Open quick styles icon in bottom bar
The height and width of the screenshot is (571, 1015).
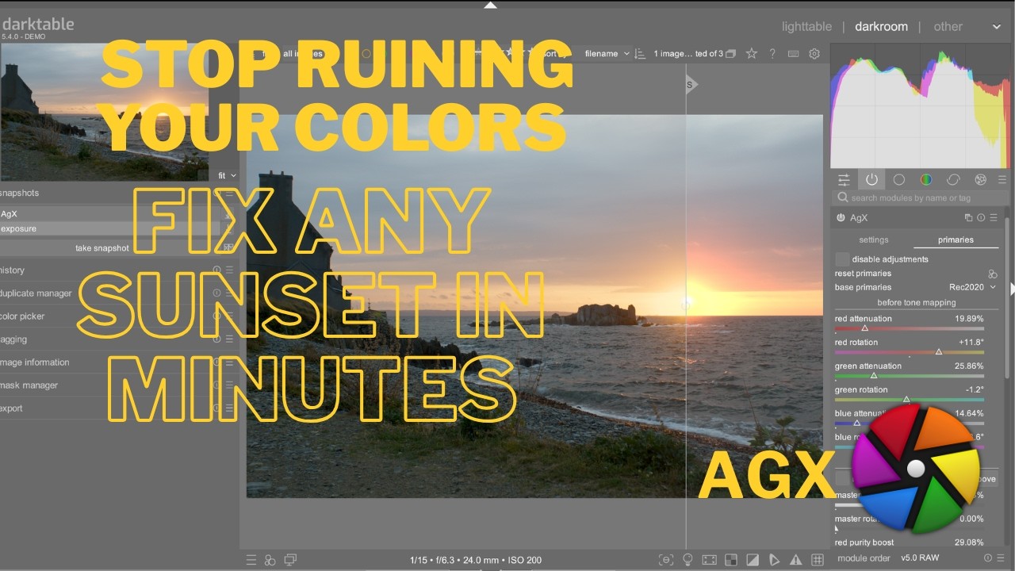point(270,560)
